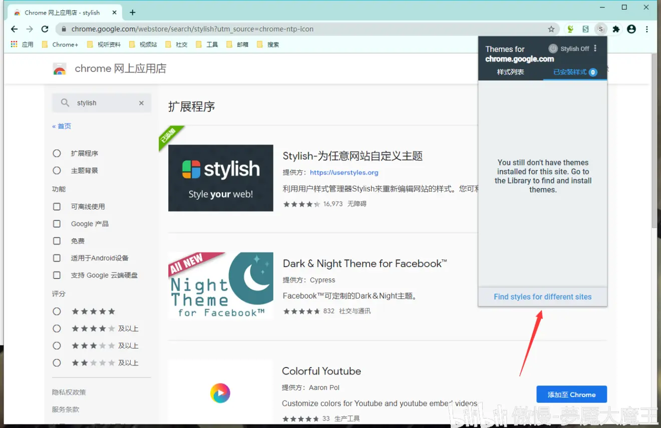
Task: Open the Stylish-为任意网站自定义主题 title
Action: pyautogui.click(x=353, y=156)
